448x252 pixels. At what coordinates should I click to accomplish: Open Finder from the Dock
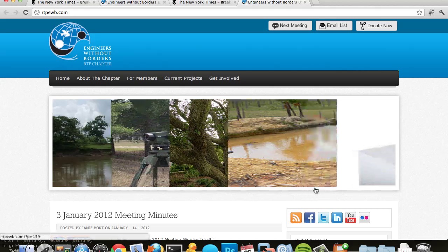(27, 248)
